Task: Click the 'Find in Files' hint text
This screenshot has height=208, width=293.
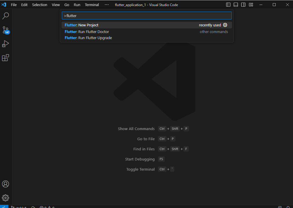Action: 144,149
